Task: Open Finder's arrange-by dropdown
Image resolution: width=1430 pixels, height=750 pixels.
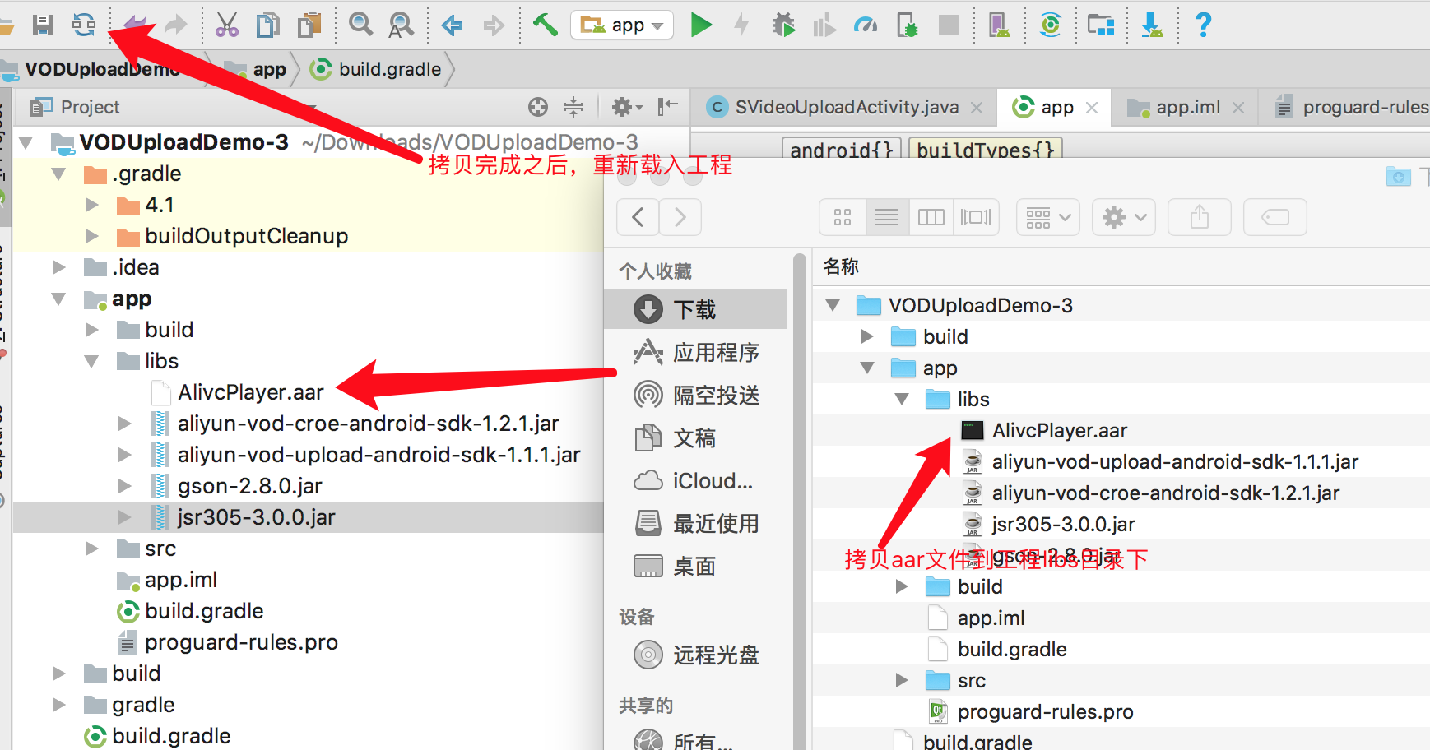Action: point(1047,217)
